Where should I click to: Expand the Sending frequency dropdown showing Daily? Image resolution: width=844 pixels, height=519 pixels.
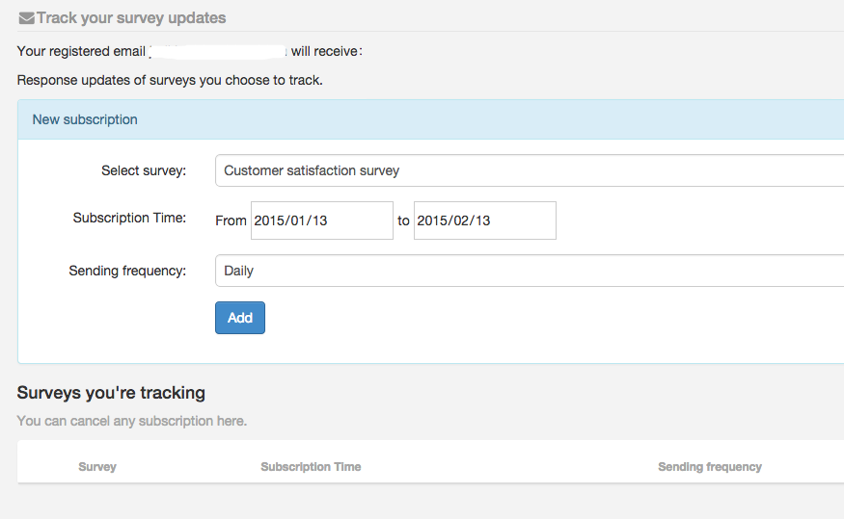(x=529, y=271)
